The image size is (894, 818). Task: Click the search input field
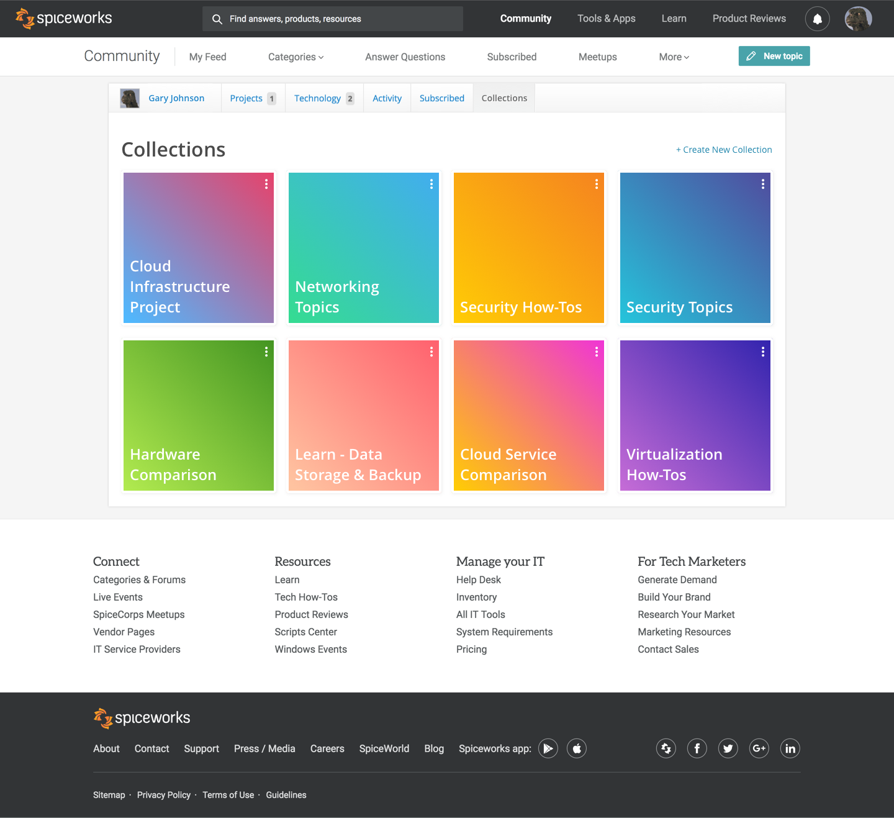[x=333, y=19]
